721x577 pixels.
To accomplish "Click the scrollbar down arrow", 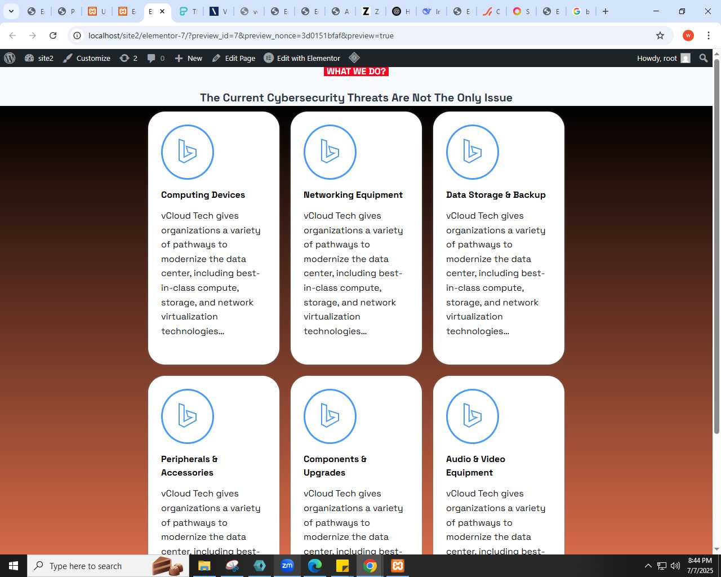I will point(716,549).
